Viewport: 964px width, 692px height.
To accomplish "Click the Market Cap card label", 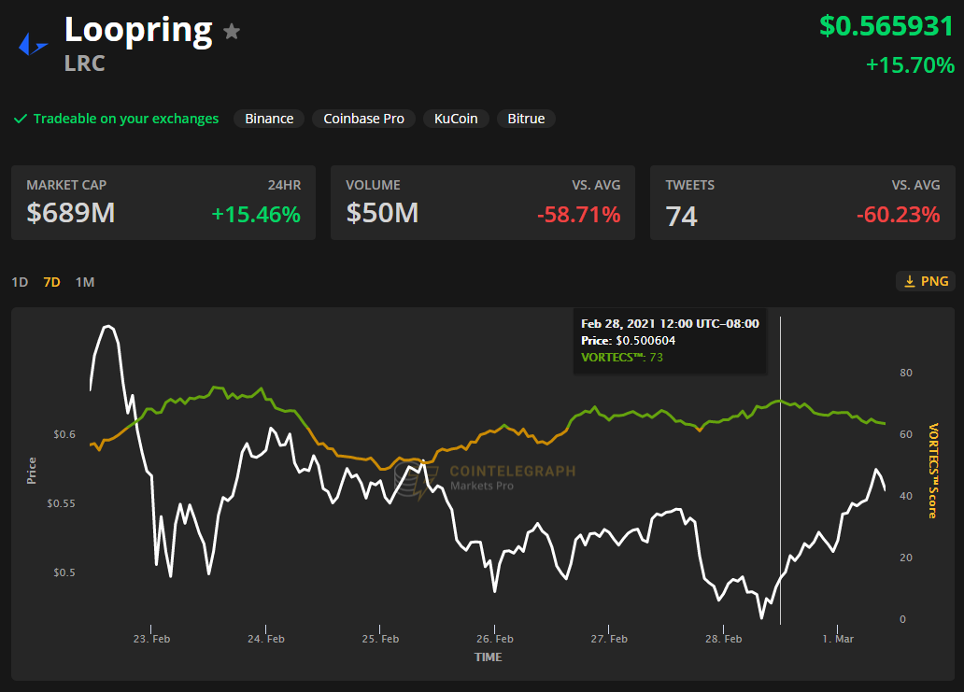I will pos(66,185).
